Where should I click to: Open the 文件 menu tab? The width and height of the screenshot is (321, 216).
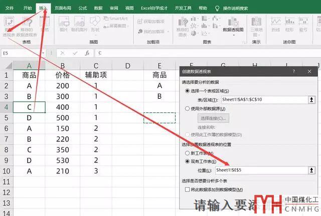(10, 8)
